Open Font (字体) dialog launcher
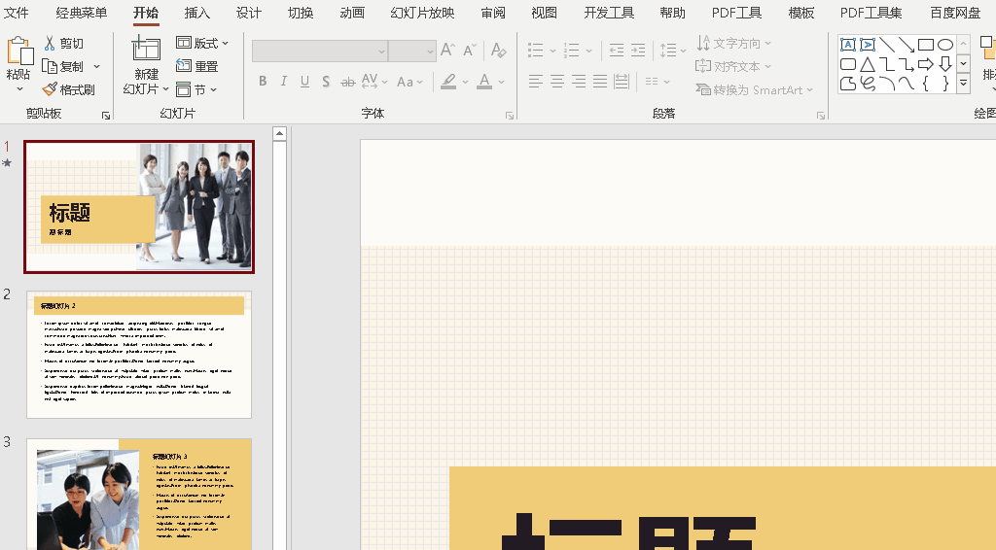The width and height of the screenshot is (996, 550). 510,116
